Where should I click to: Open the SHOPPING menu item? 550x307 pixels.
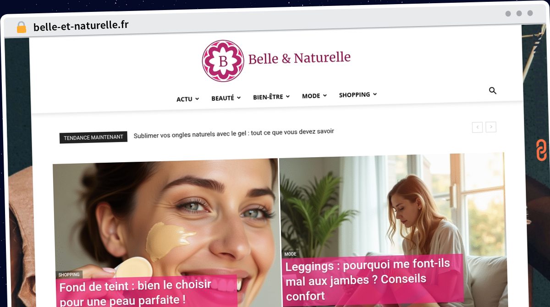358,95
